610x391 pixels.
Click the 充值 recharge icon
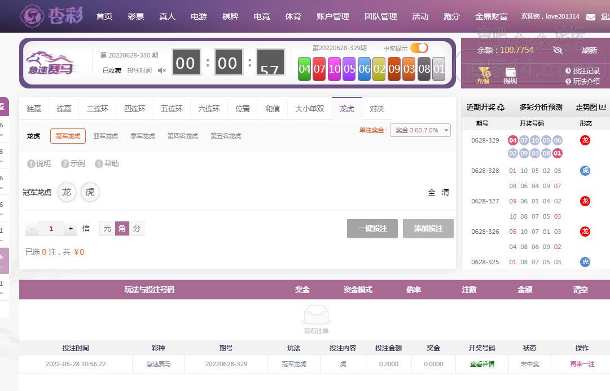click(483, 73)
